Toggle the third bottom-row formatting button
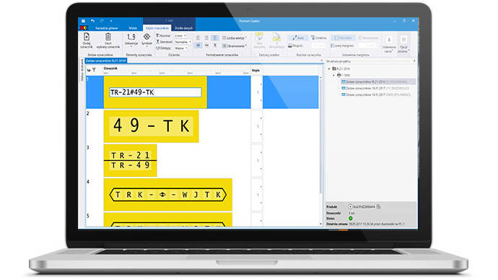The image size is (498, 280). (215, 45)
